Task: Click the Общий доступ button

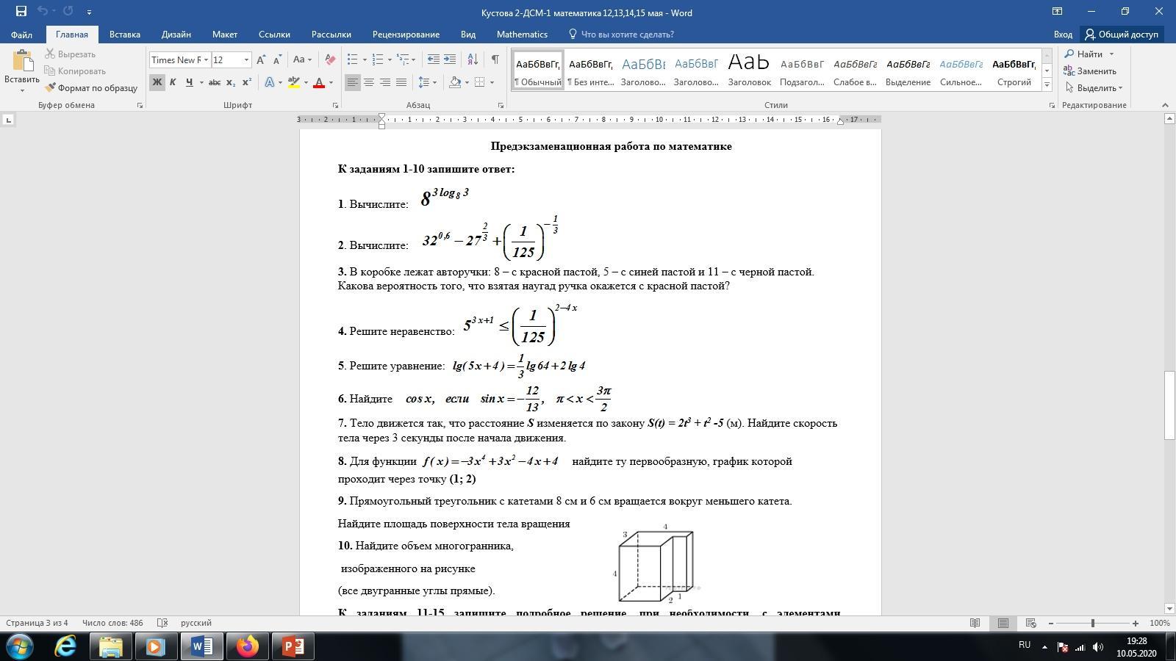Action: pos(1122,35)
